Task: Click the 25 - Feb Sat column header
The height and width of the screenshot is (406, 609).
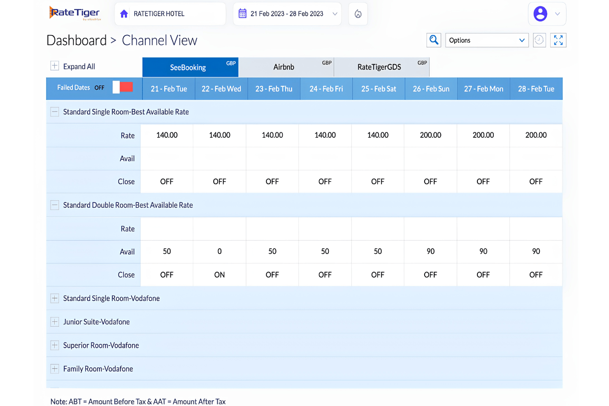Action: coord(379,89)
